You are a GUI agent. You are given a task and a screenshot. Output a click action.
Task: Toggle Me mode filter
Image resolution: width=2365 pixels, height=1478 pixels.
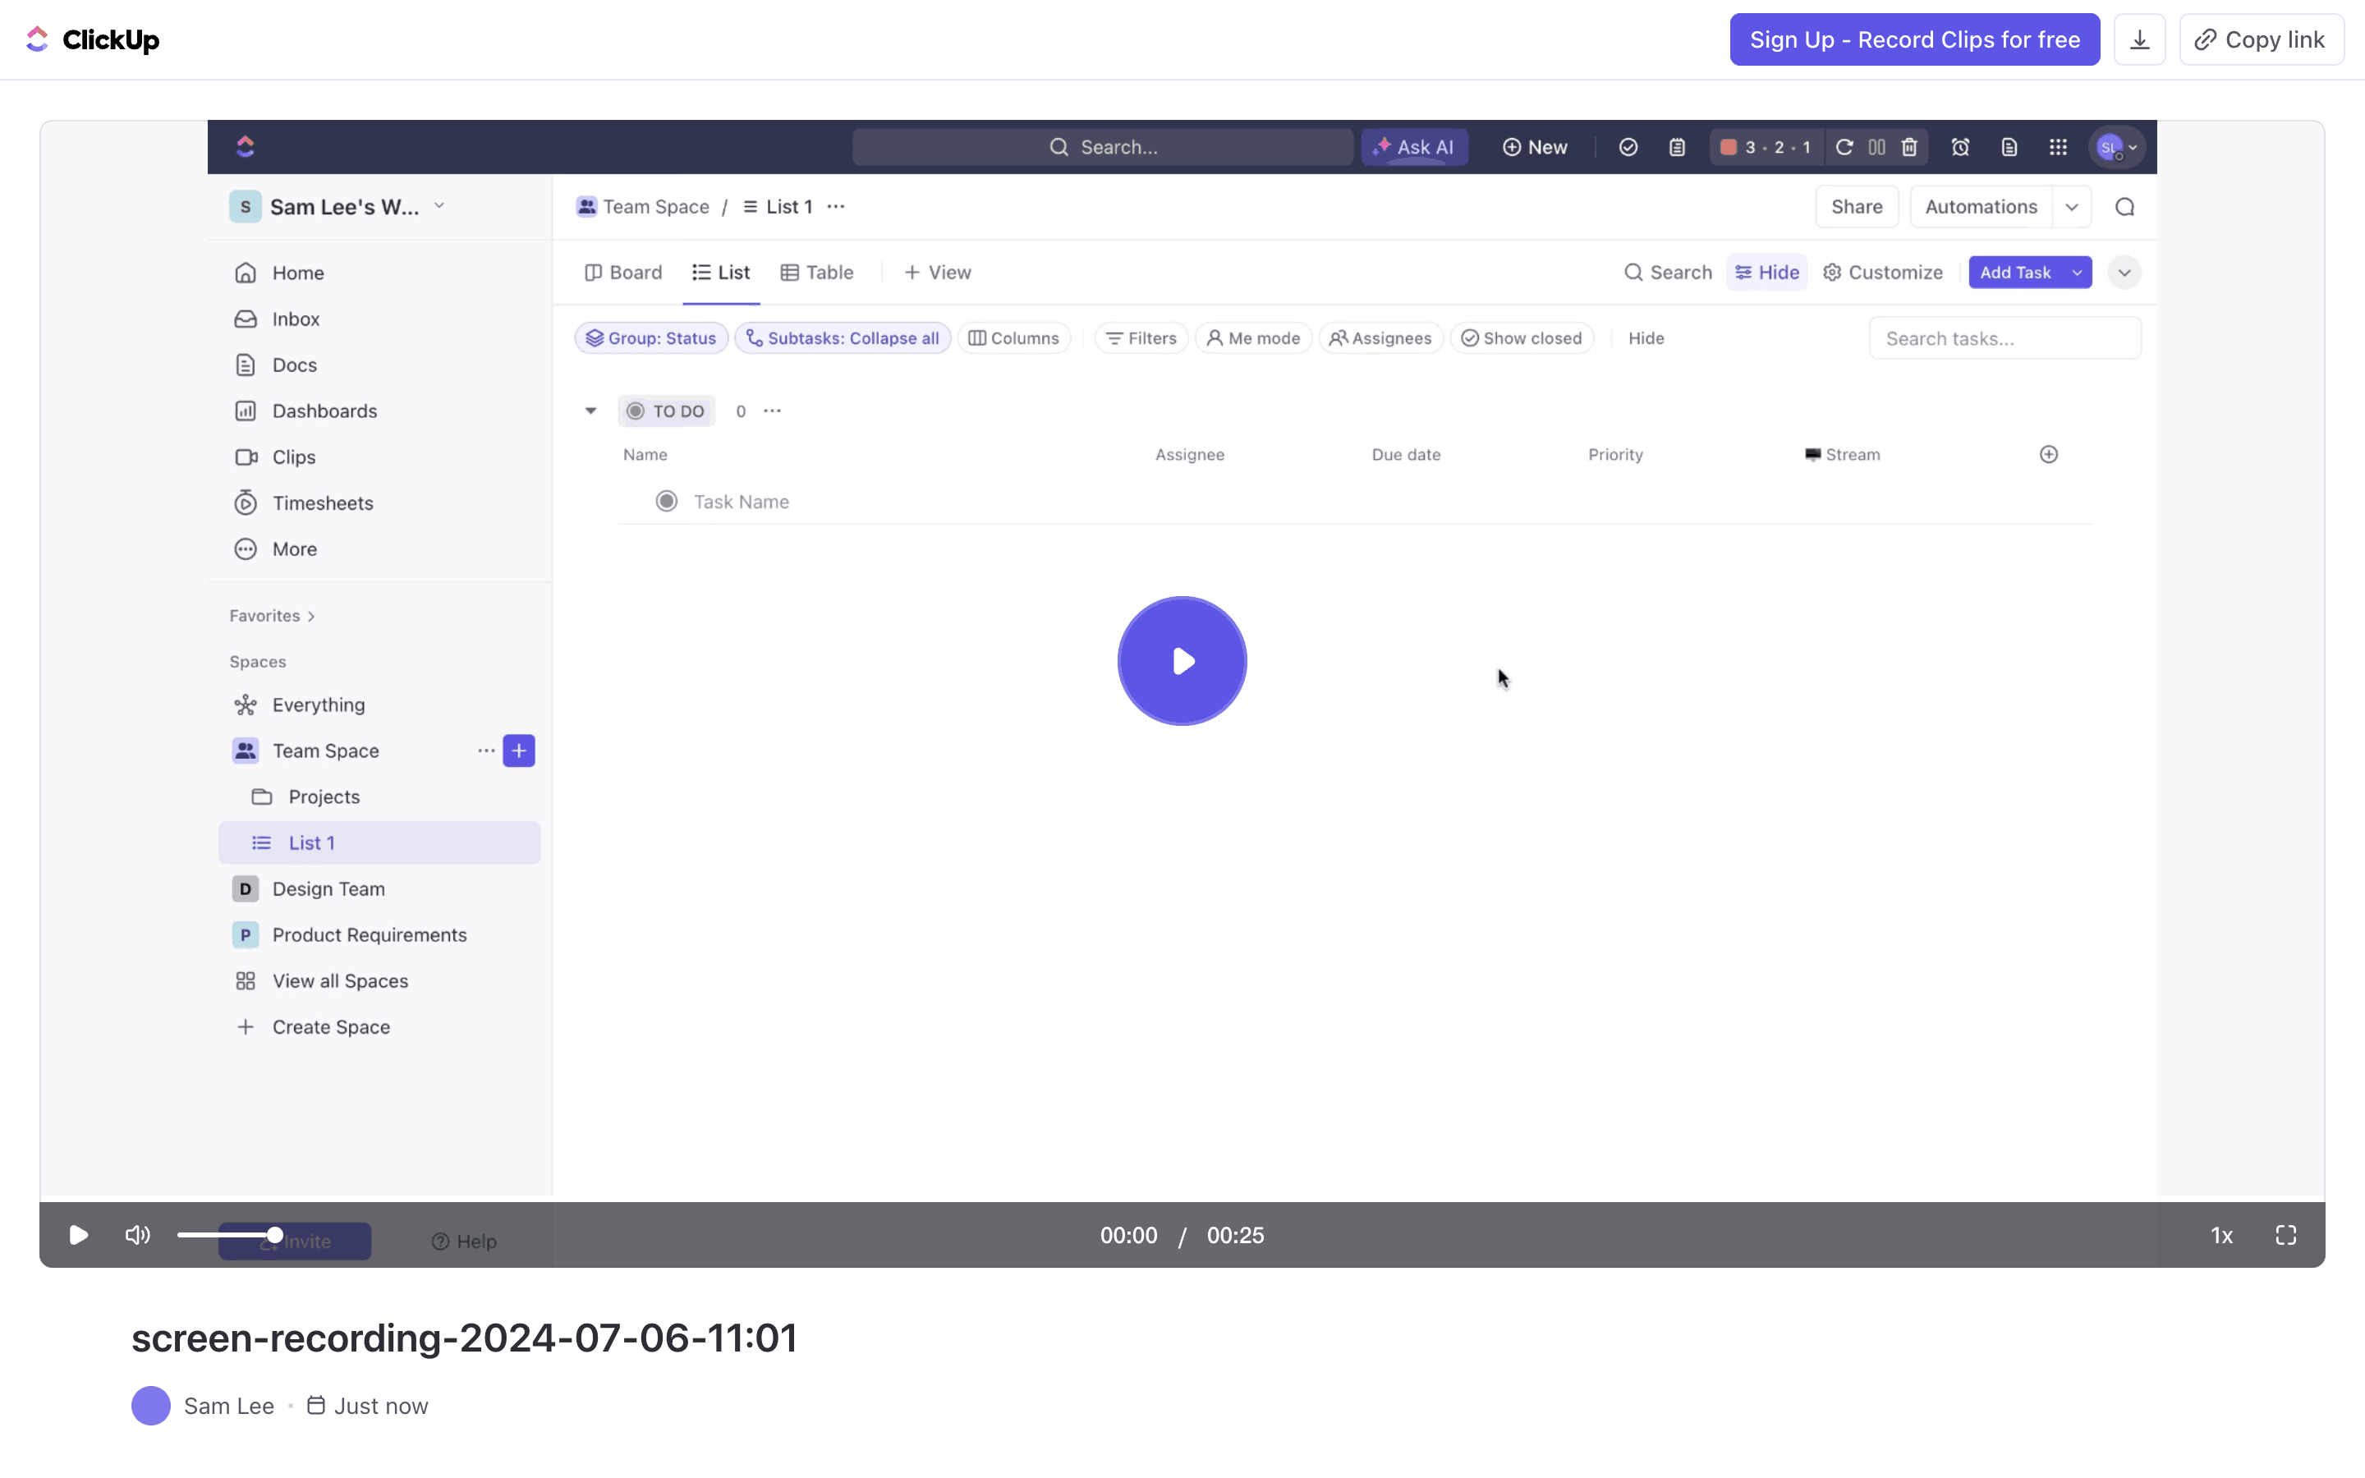point(1253,338)
